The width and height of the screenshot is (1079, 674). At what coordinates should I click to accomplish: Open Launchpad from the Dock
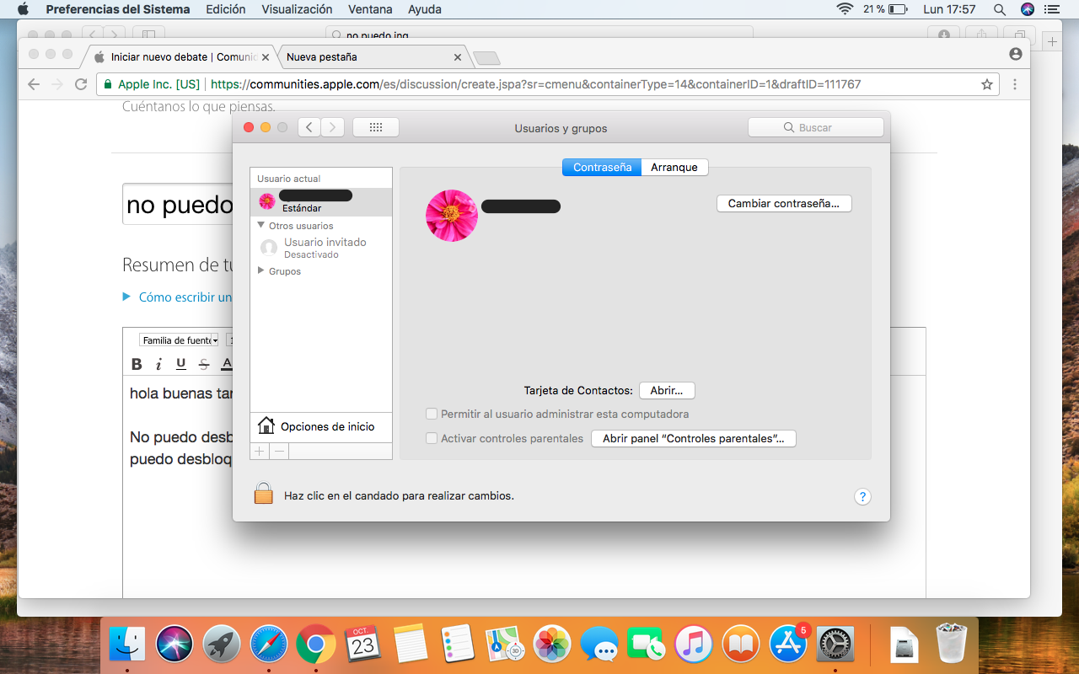point(222,645)
